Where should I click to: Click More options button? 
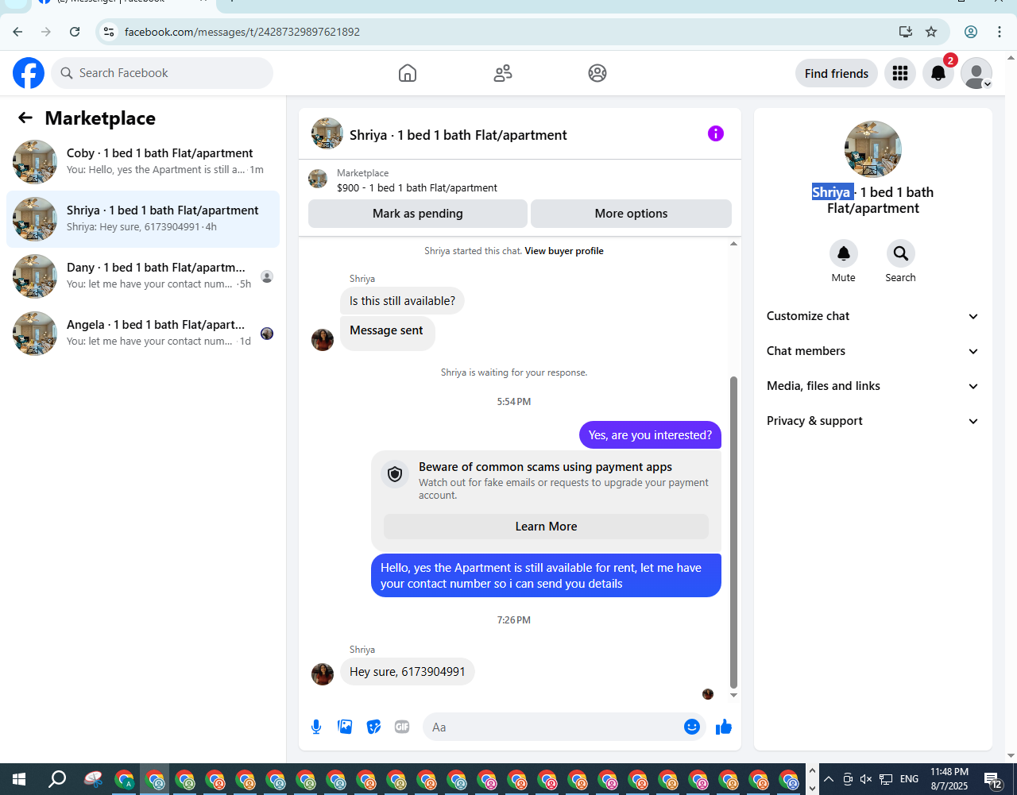tap(631, 214)
